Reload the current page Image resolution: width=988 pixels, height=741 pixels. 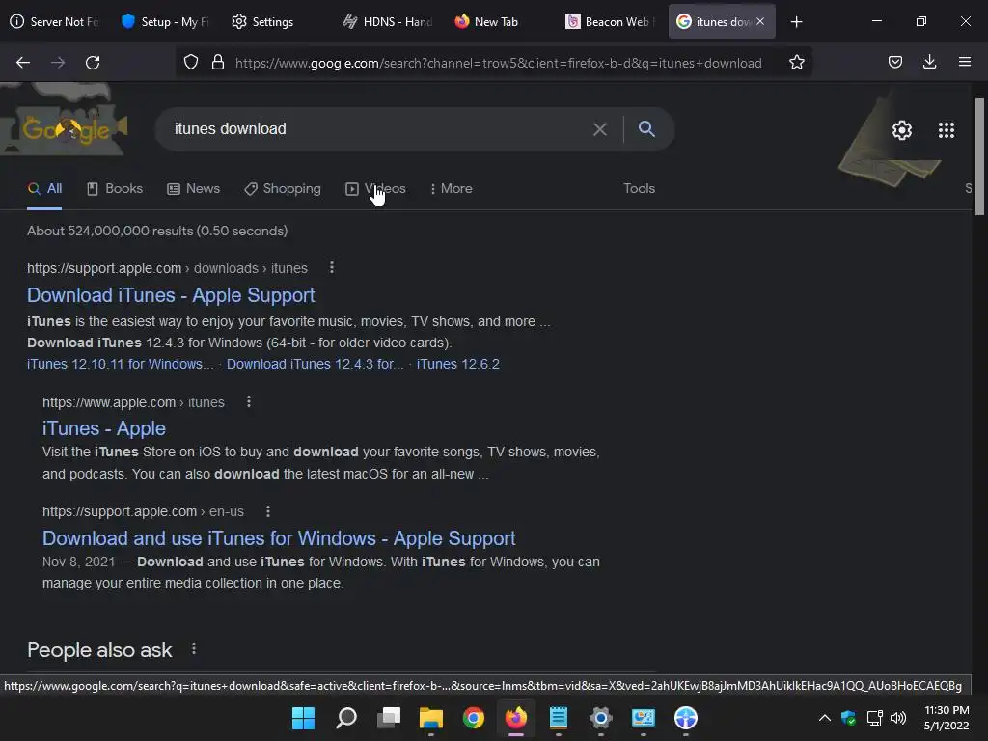tap(93, 63)
